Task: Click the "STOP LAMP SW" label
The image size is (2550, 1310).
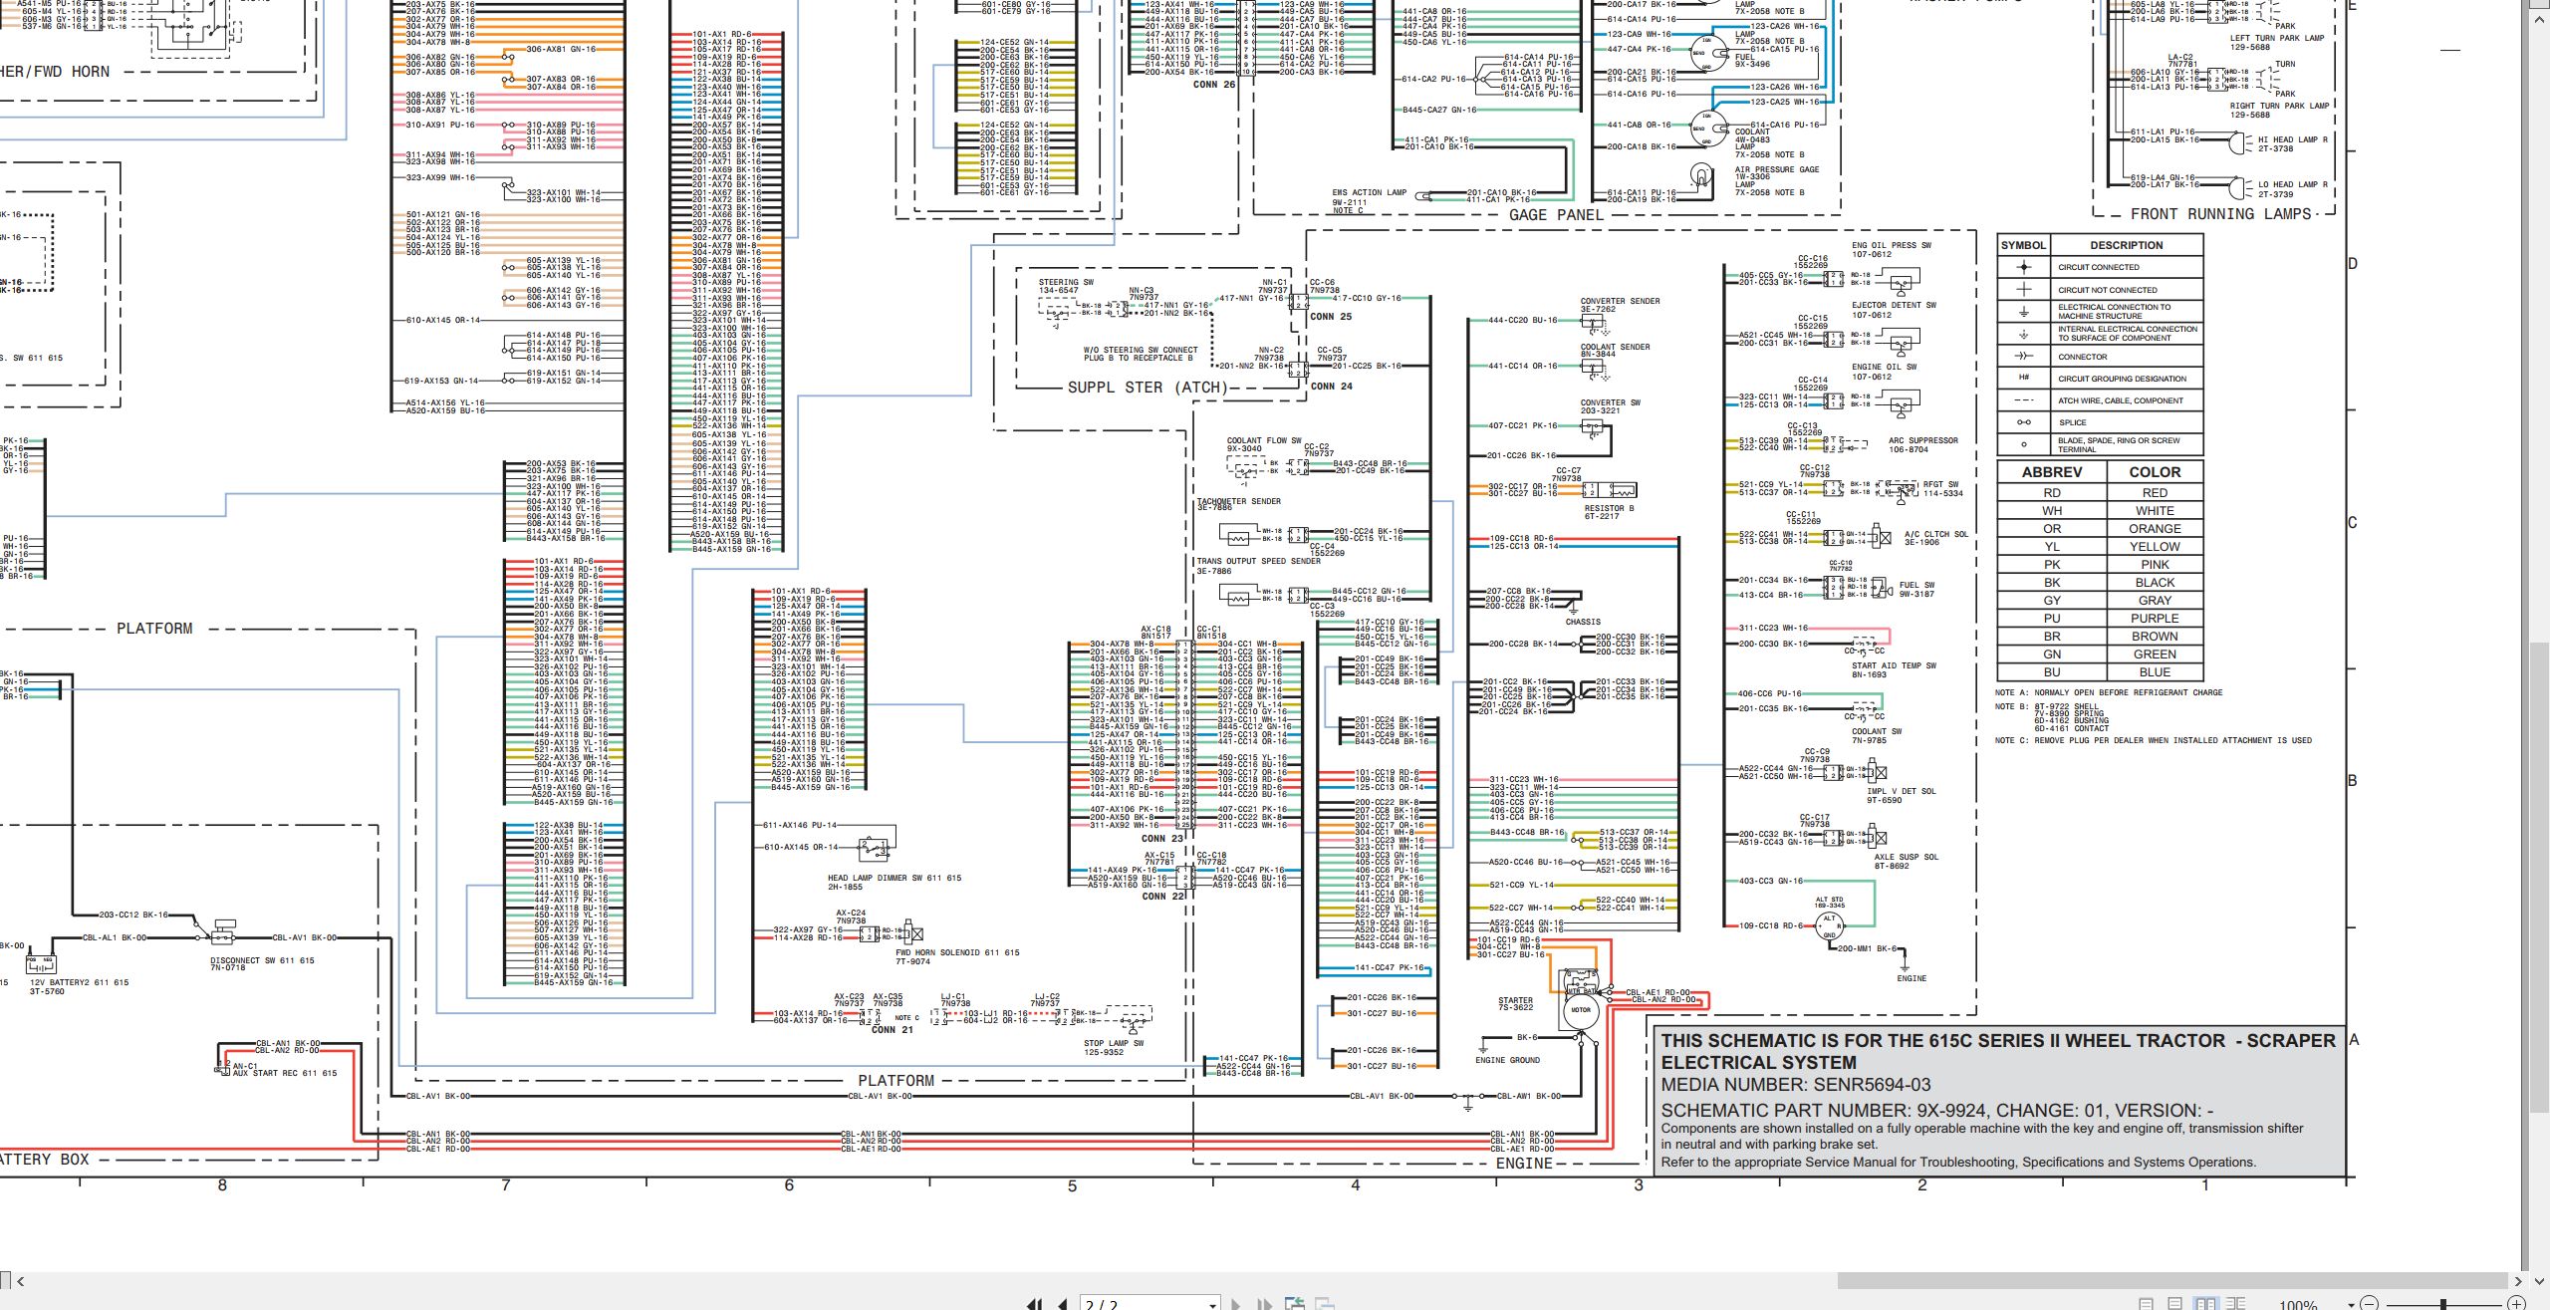Action: [1114, 1043]
